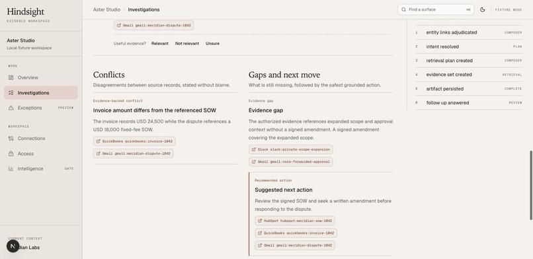This screenshot has width=533, height=259.
Task: Open QuickBooks invoice-1042 chip under Suggested next action
Action: point(296,233)
